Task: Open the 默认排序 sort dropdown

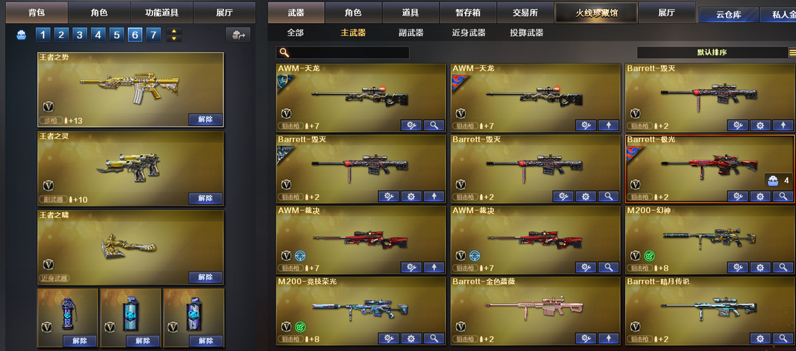Action: click(x=712, y=52)
